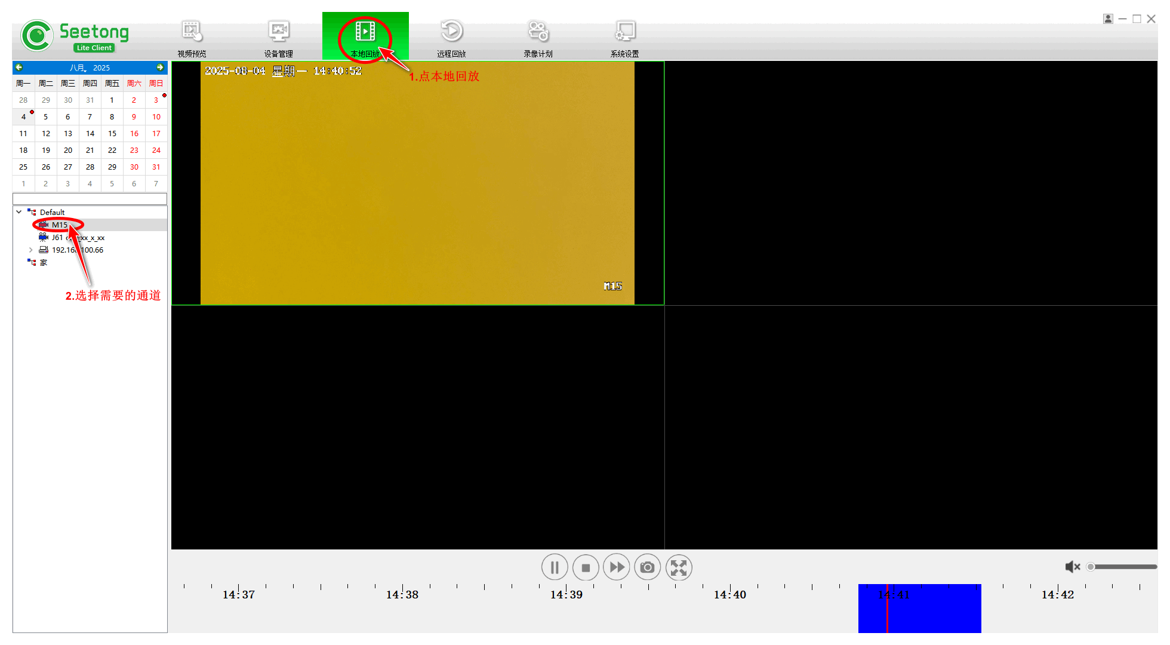Select the M15 camera channel
Image resolution: width=1170 pixels, height=645 pixels.
click(x=59, y=225)
